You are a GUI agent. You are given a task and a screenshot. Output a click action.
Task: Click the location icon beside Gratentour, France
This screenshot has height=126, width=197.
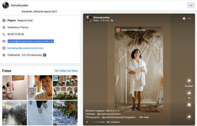pyautogui.click(x=4, y=27)
